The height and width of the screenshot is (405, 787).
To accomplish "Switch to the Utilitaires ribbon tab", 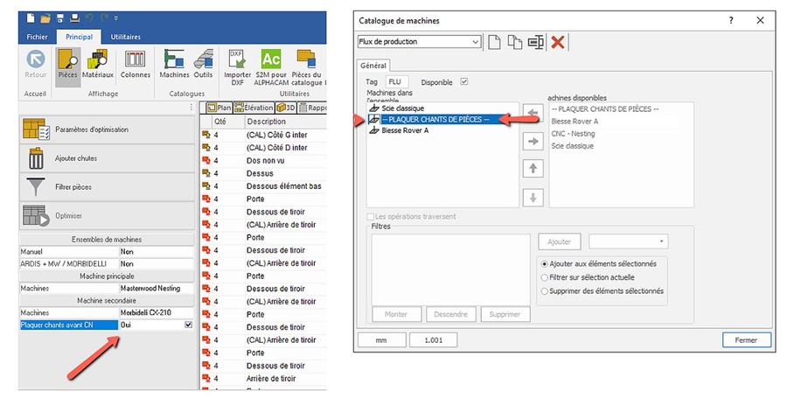I will click(125, 37).
